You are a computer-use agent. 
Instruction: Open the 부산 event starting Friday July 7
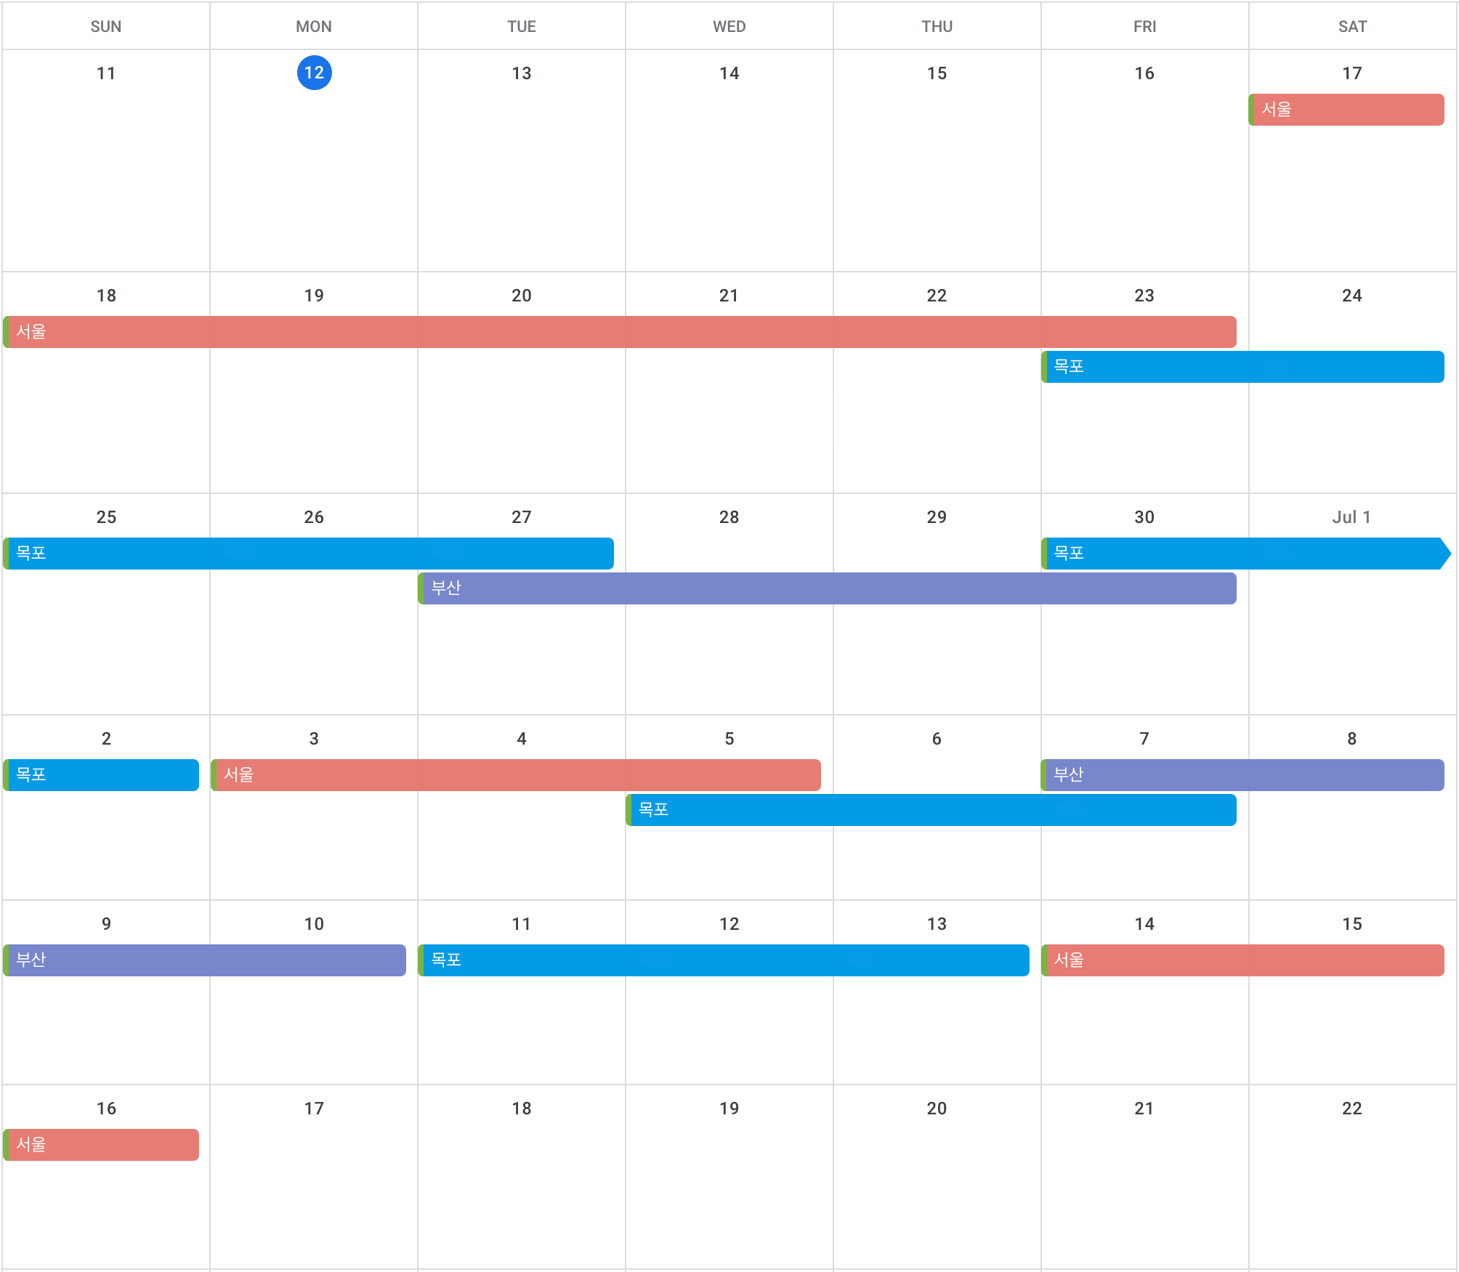(x=1242, y=775)
